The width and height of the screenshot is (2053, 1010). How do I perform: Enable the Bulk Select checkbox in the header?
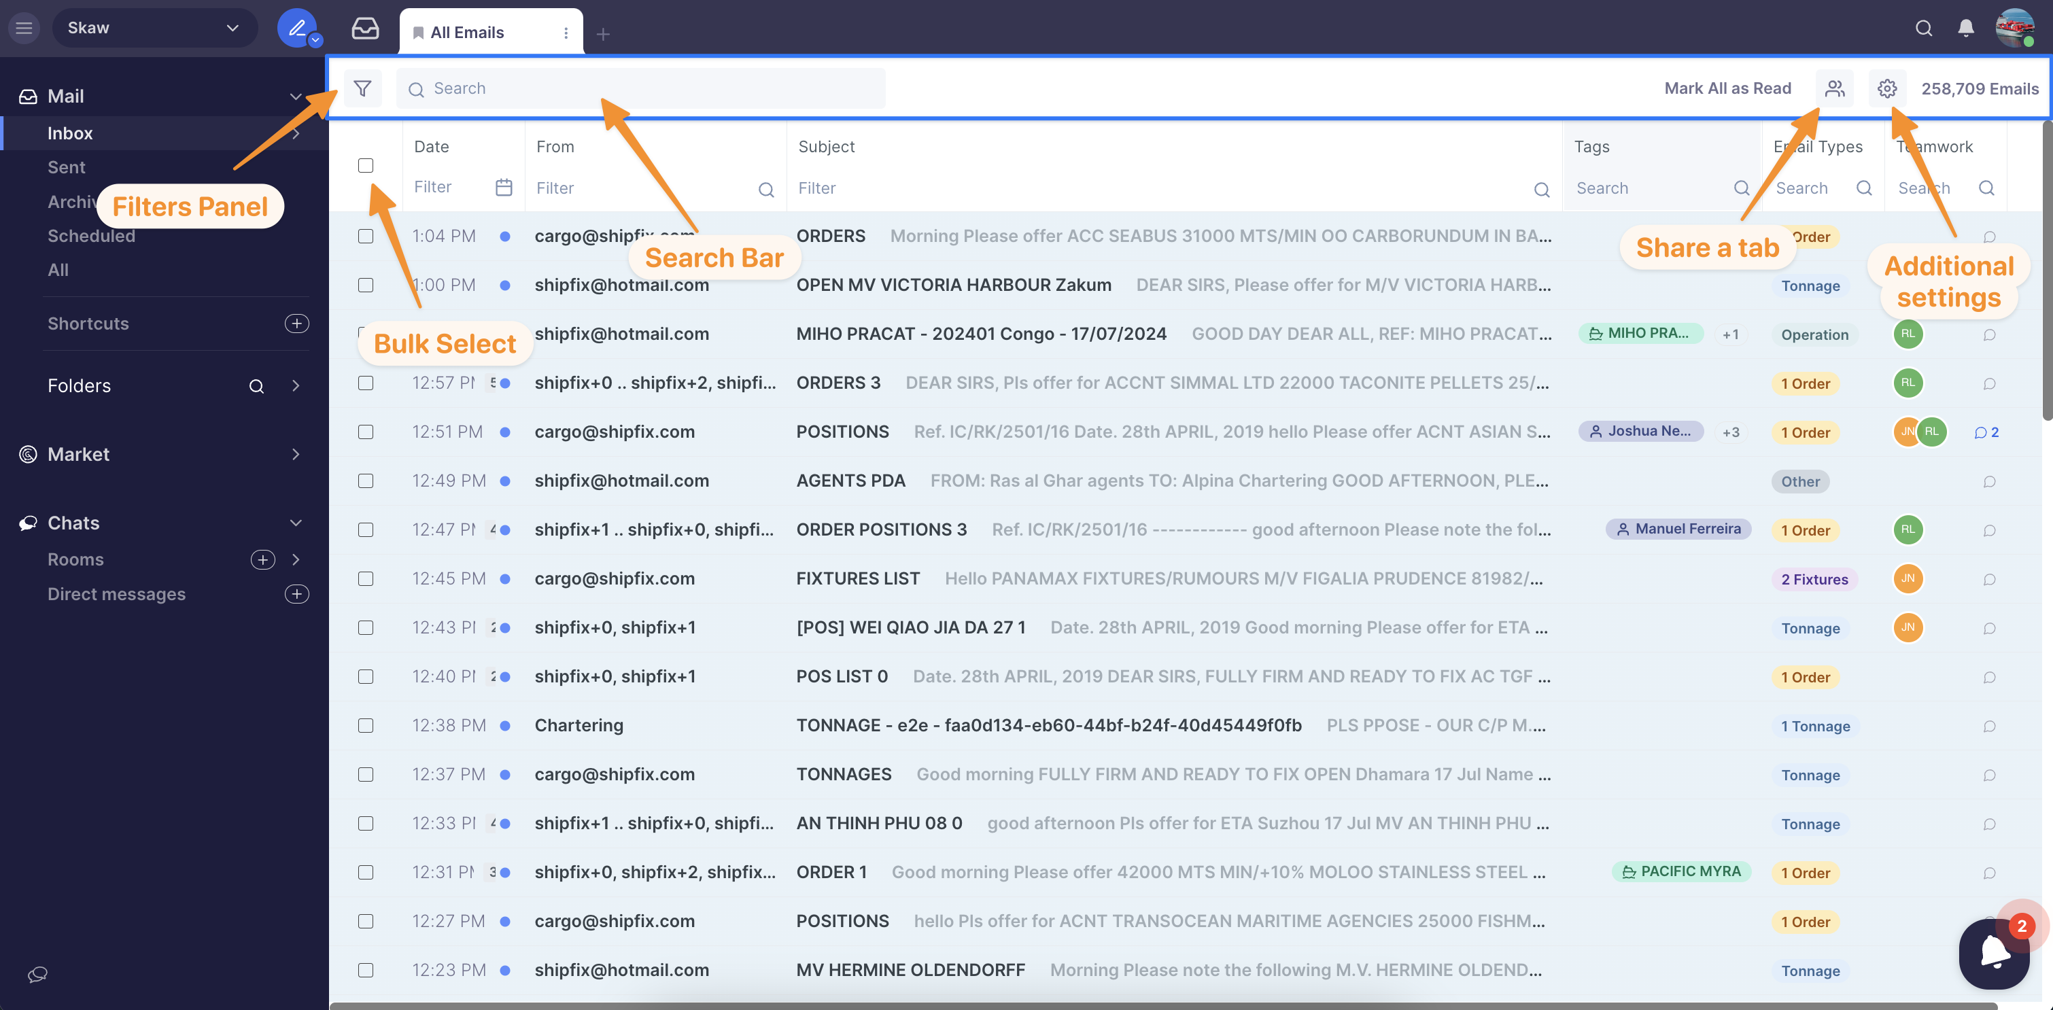pos(366,165)
